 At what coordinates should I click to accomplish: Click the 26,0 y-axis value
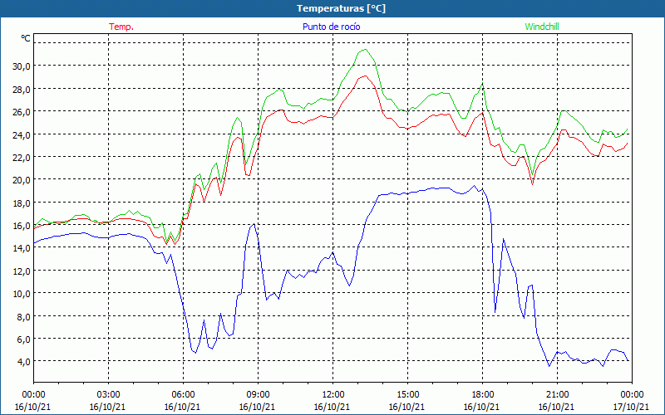click(22, 112)
